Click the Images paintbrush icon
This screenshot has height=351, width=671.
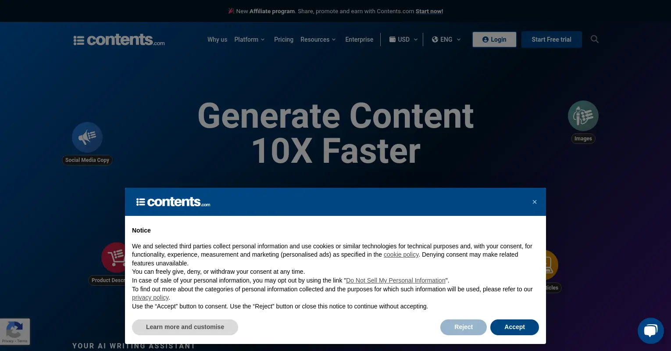click(x=583, y=116)
